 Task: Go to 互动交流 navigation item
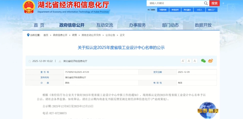pos(105,25)
